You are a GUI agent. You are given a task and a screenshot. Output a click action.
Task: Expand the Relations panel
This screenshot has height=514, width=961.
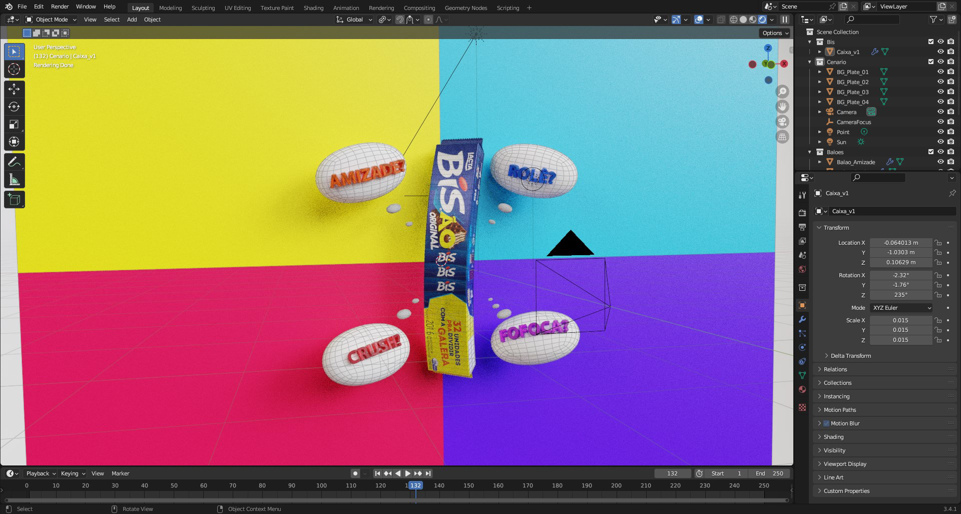[835, 369]
